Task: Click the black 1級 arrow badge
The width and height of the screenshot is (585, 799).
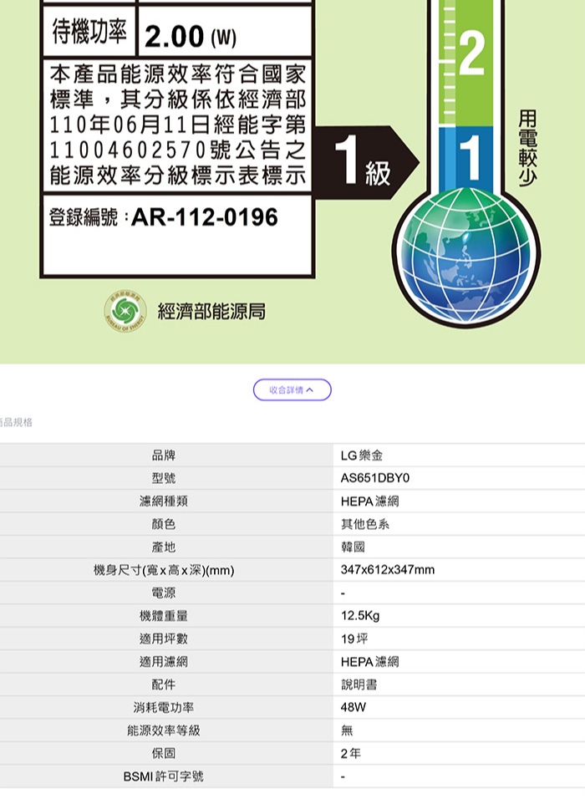Action: [x=365, y=161]
